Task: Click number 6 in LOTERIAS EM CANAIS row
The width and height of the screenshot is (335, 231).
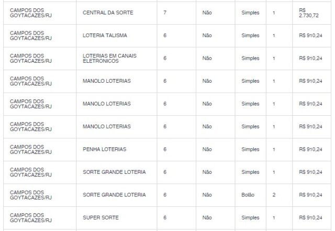Action: 165,58
